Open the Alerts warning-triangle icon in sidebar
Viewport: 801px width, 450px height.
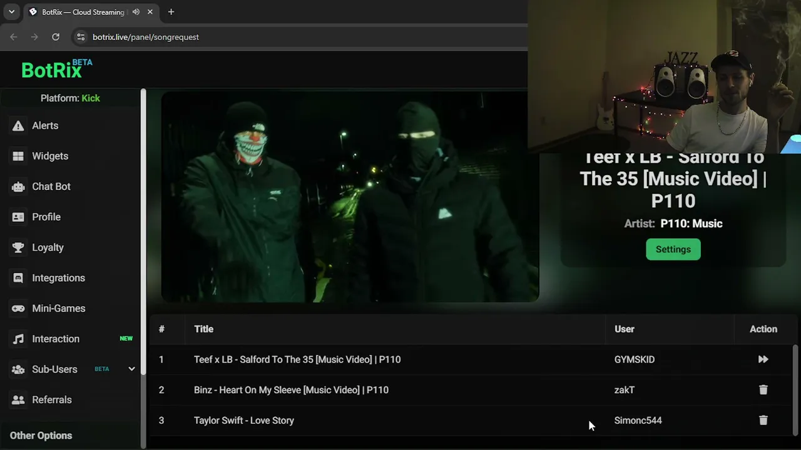coord(18,126)
